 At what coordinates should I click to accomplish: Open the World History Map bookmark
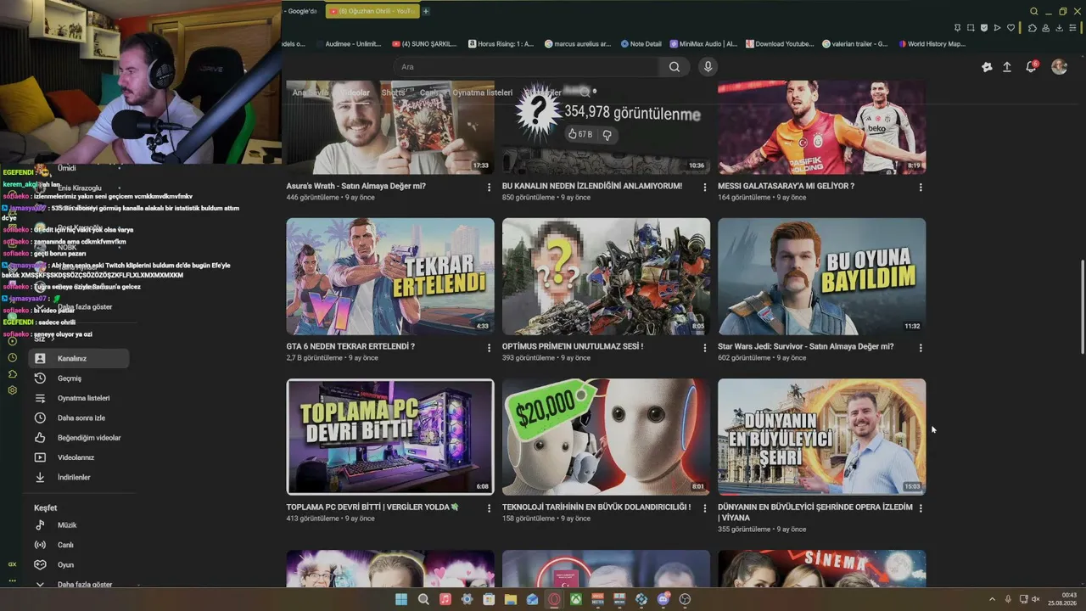click(932, 44)
